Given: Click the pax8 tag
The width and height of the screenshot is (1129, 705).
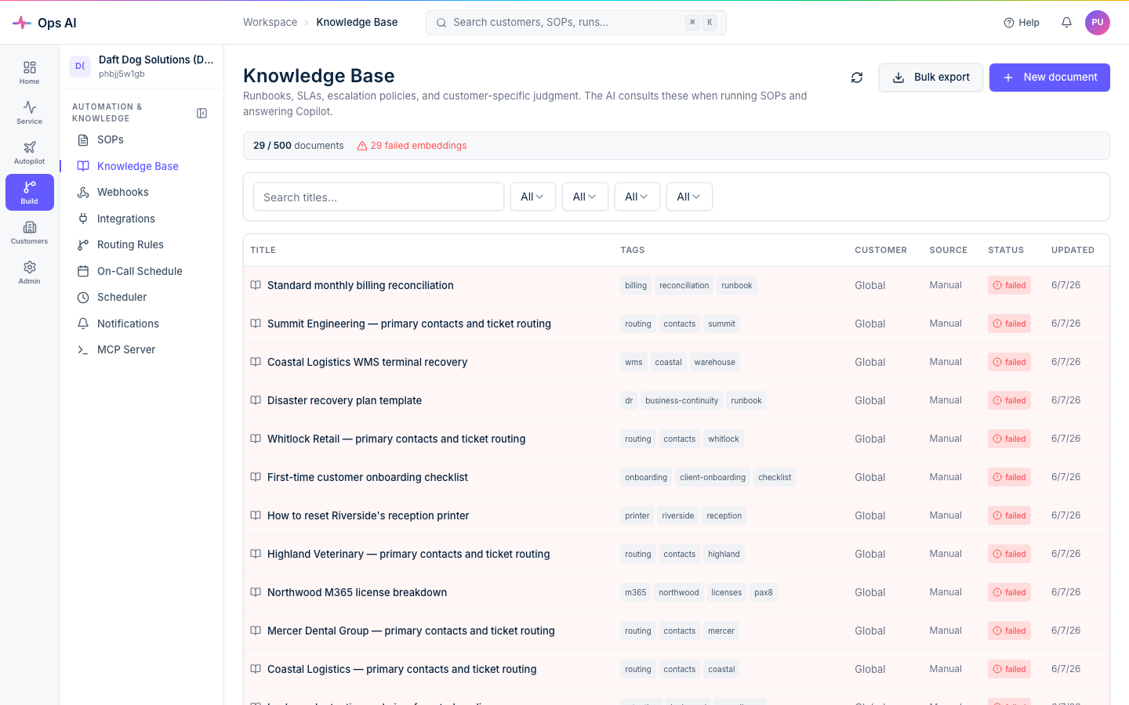Looking at the screenshot, I should click(x=764, y=592).
